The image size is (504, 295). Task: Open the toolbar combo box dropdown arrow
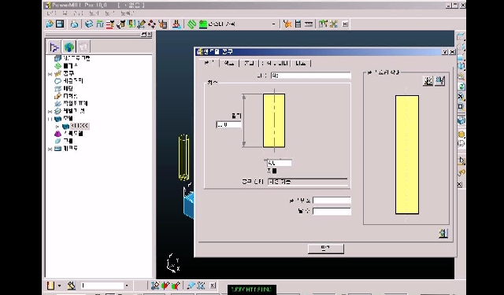tap(274, 24)
